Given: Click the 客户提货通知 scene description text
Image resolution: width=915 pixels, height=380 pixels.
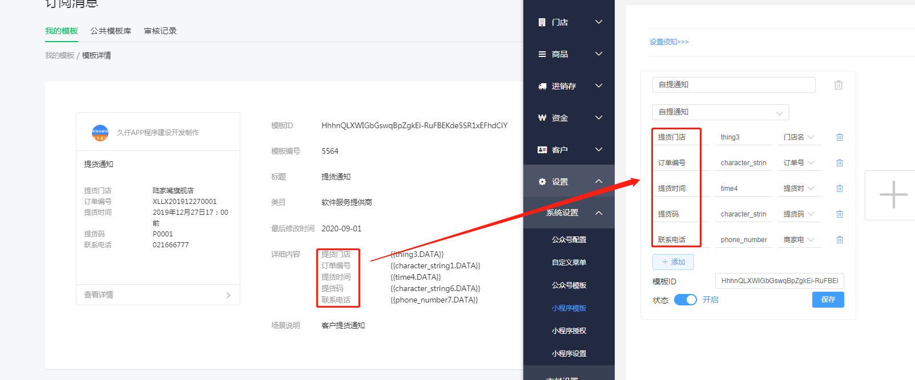Looking at the screenshot, I should pyautogui.click(x=343, y=325).
